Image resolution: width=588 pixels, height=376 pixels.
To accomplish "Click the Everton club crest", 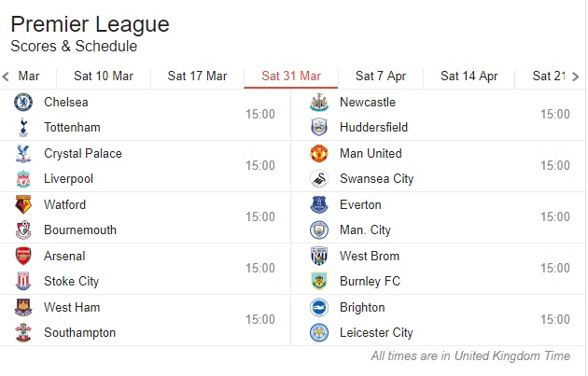I will tap(319, 205).
